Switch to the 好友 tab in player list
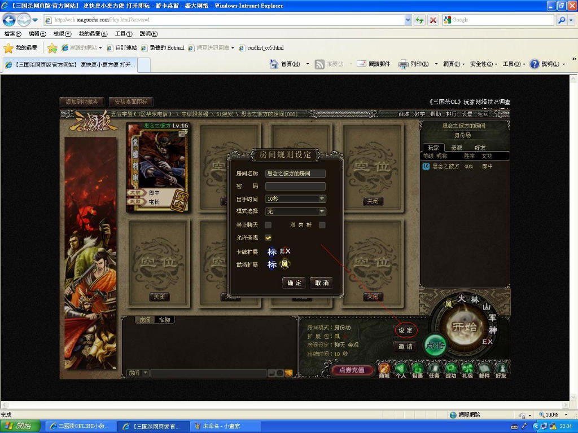This screenshot has height=433, width=578. point(480,148)
